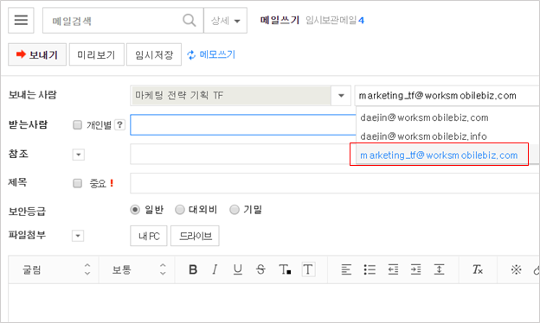540x323 pixels.
Task: Click the mail search magnifier icon
Action: pyautogui.click(x=189, y=20)
